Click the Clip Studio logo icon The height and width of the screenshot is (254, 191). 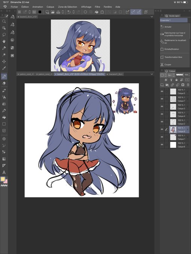pos(5,7)
